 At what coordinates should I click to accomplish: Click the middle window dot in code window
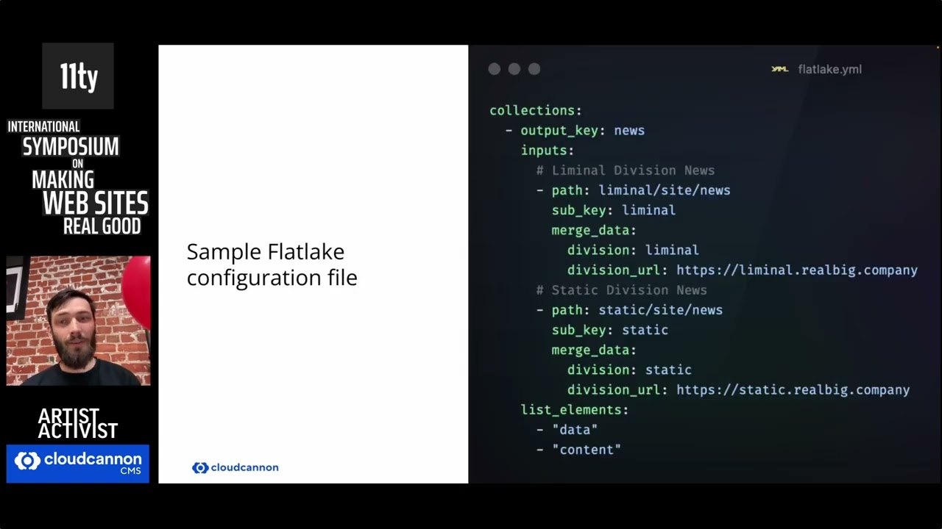coord(514,69)
